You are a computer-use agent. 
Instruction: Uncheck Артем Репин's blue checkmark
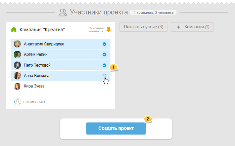[104, 54]
